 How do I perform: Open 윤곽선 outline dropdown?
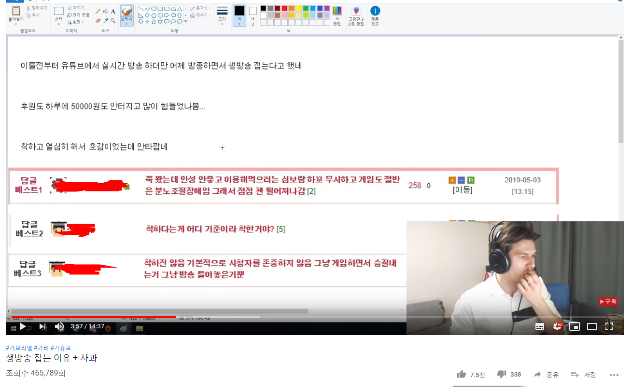pos(200,8)
